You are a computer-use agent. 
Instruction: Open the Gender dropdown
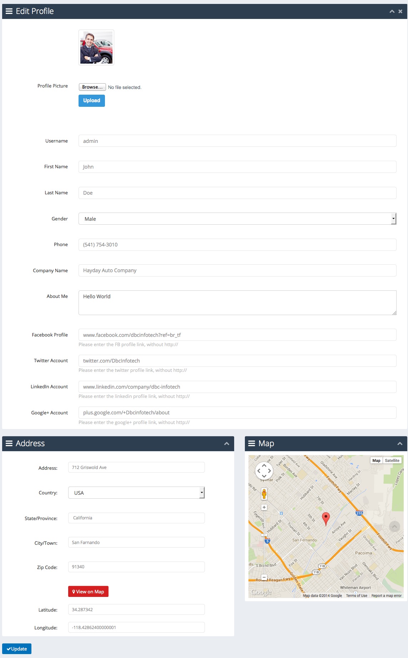pyautogui.click(x=237, y=219)
